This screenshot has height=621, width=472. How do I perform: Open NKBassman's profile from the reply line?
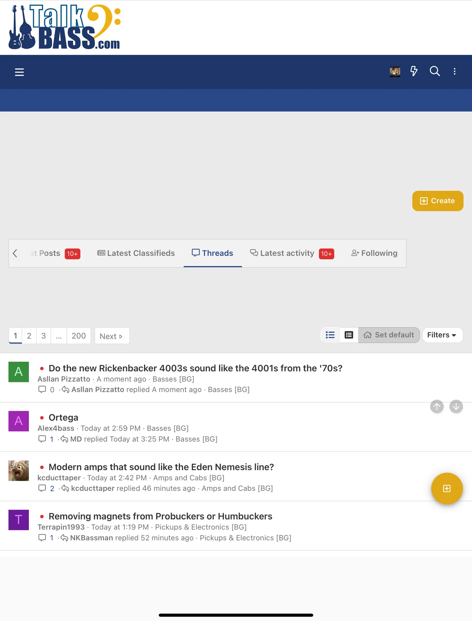[92, 538]
